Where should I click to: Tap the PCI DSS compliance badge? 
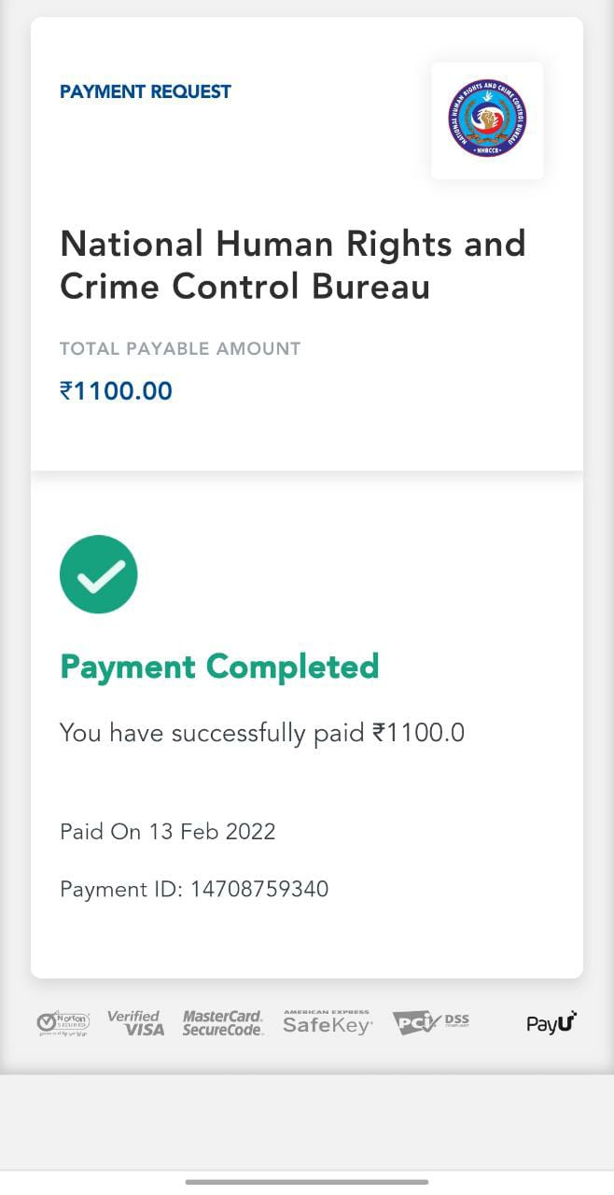pyautogui.click(x=431, y=1022)
